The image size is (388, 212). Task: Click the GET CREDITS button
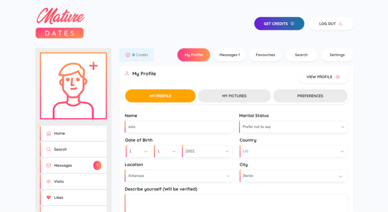[279, 24]
